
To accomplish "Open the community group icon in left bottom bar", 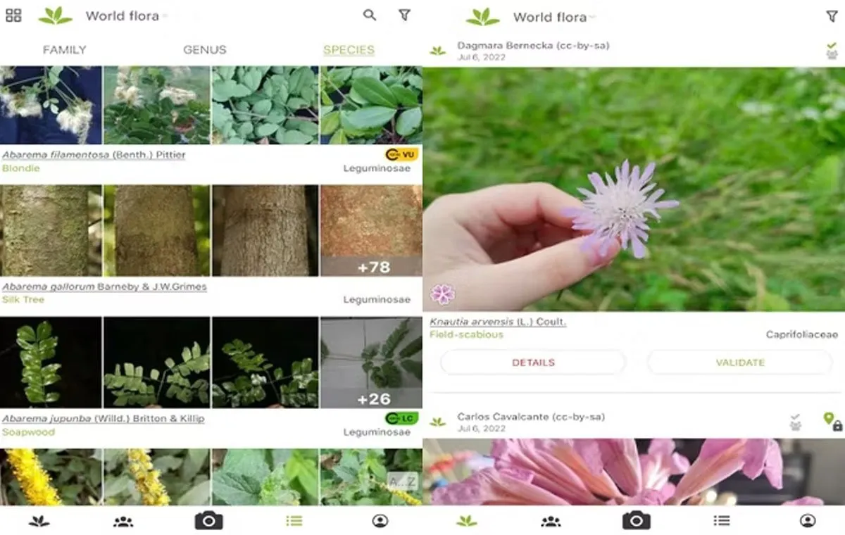I will click(123, 521).
